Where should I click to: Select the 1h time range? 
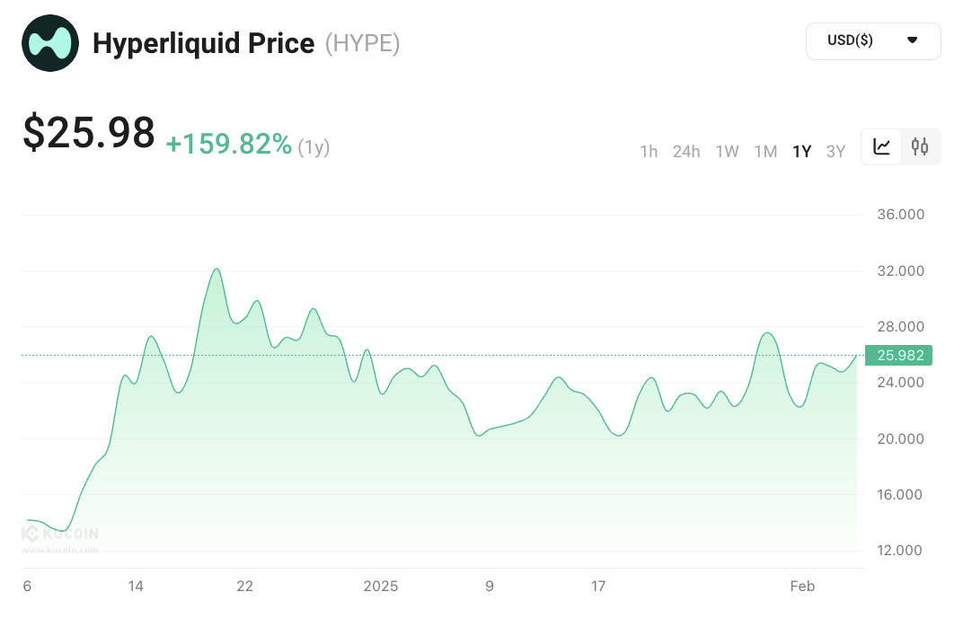coord(649,151)
